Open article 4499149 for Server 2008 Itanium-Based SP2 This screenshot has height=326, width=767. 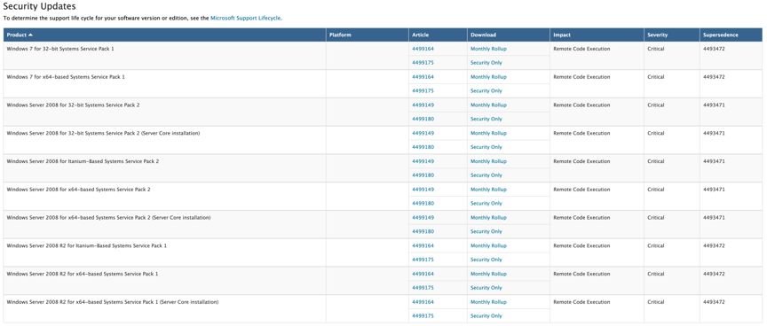tap(423, 161)
